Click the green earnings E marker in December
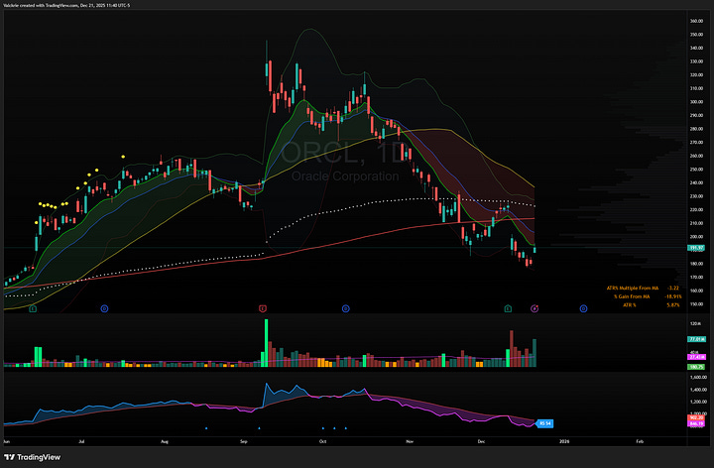 click(x=508, y=309)
